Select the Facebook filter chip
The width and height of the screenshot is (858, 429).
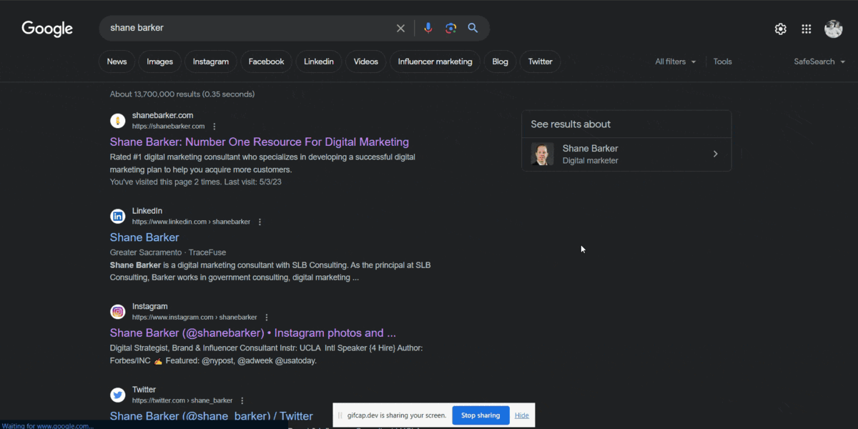tap(266, 61)
